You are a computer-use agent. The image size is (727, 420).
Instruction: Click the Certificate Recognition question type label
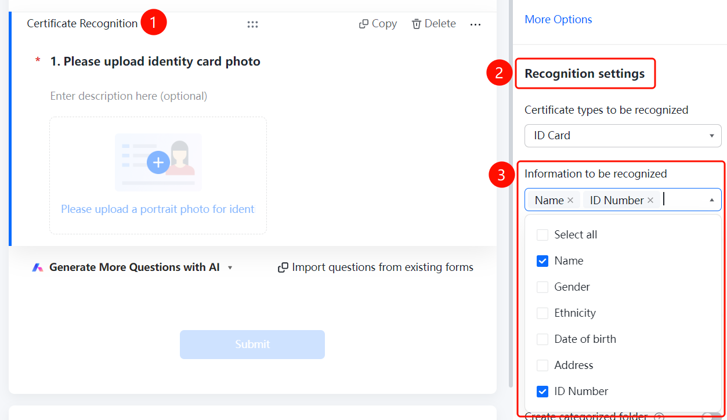click(x=82, y=24)
